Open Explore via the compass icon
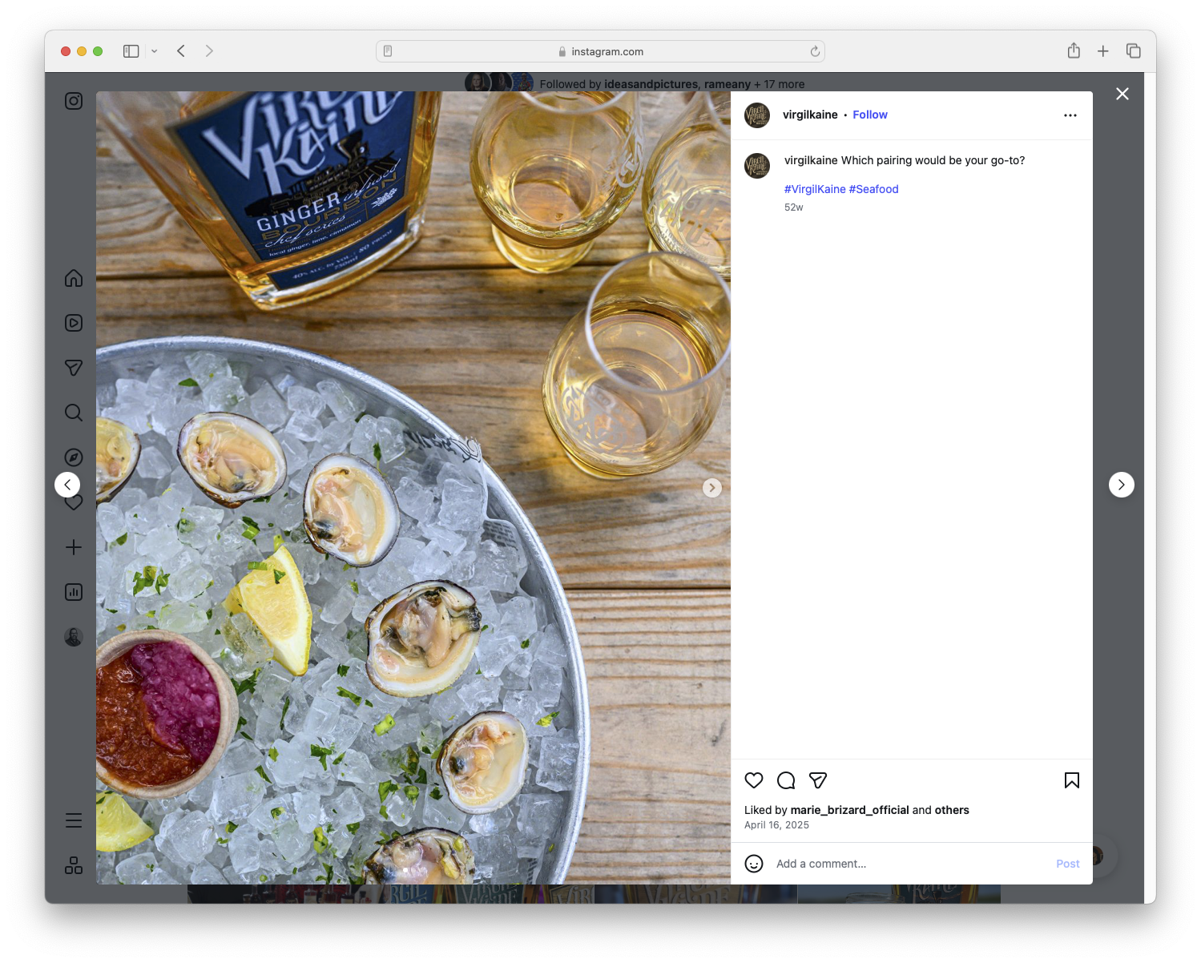The height and width of the screenshot is (963, 1201). [73, 457]
